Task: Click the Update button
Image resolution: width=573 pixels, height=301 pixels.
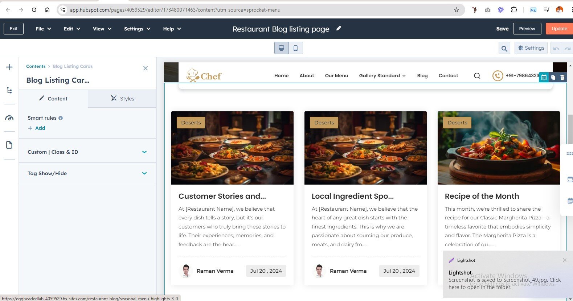Action: (x=559, y=29)
